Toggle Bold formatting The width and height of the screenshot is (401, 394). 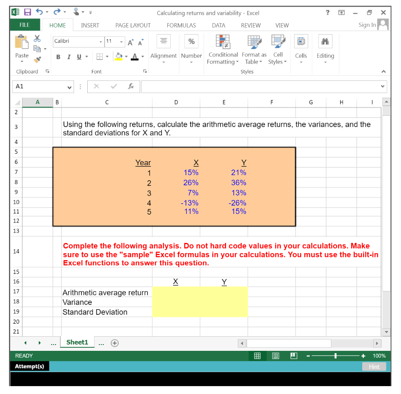(58, 57)
